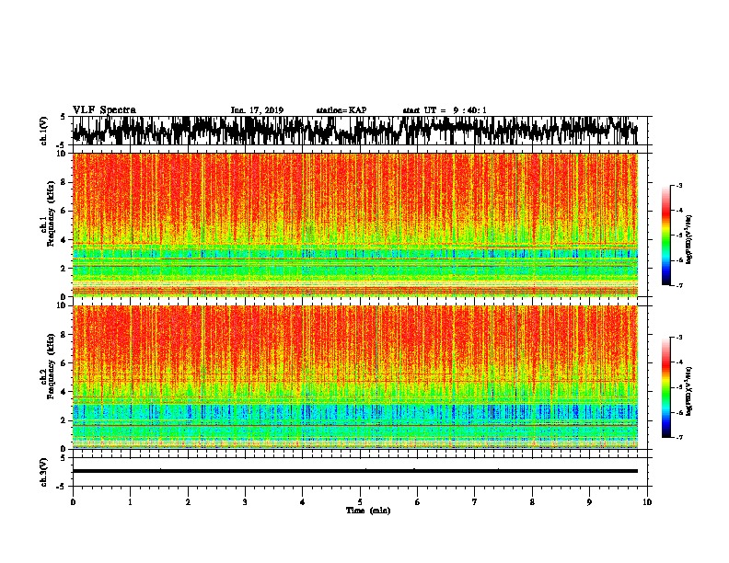Click the ch.2 spectrogram color scale bar

tap(665, 387)
